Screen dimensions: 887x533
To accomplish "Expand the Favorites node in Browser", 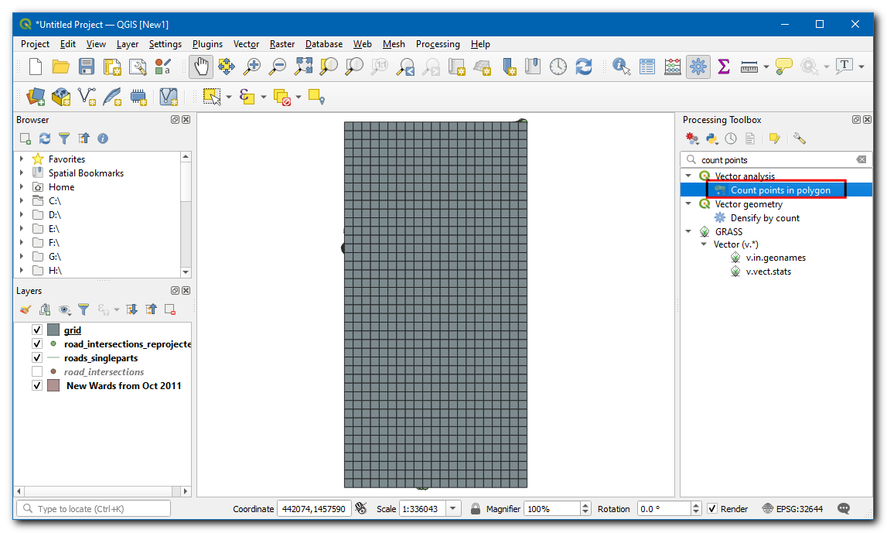I will coord(22,159).
